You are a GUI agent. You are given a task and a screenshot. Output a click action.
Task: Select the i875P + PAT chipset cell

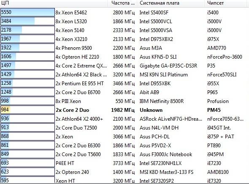[x=221, y=137]
